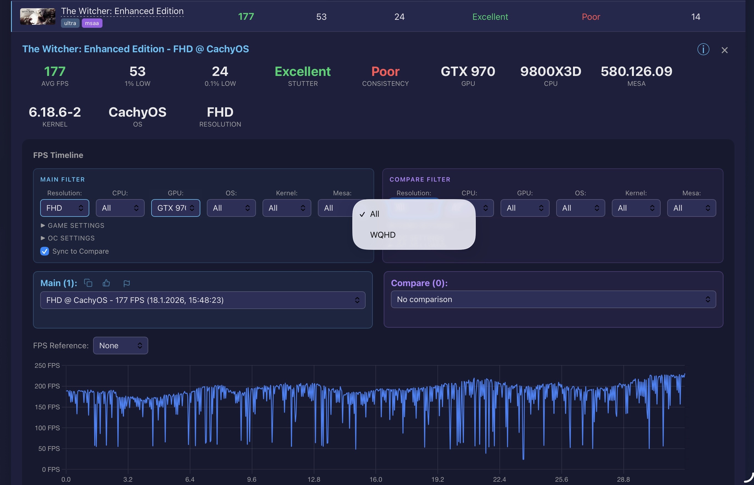The image size is (754, 485).
Task: Open the compare filter Kernel dropdown
Action: pos(636,208)
